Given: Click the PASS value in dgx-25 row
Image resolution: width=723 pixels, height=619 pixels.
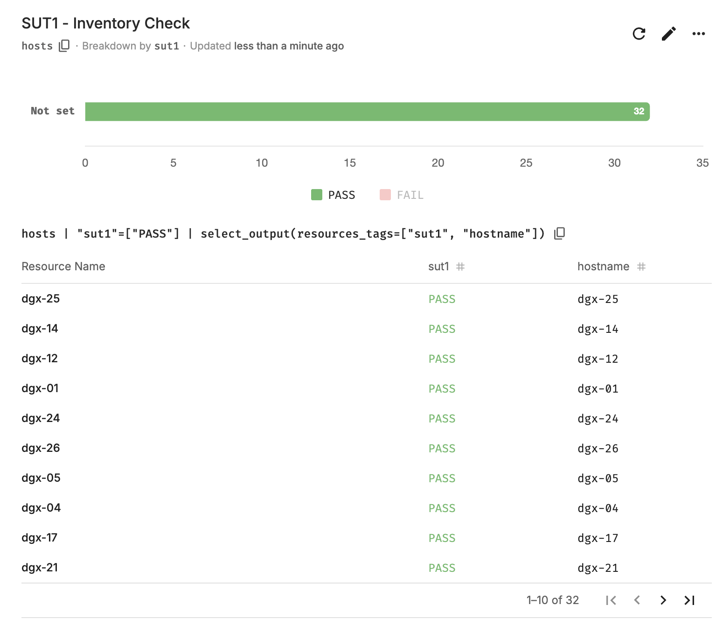Looking at the screenshot, I should coord(442,299).
